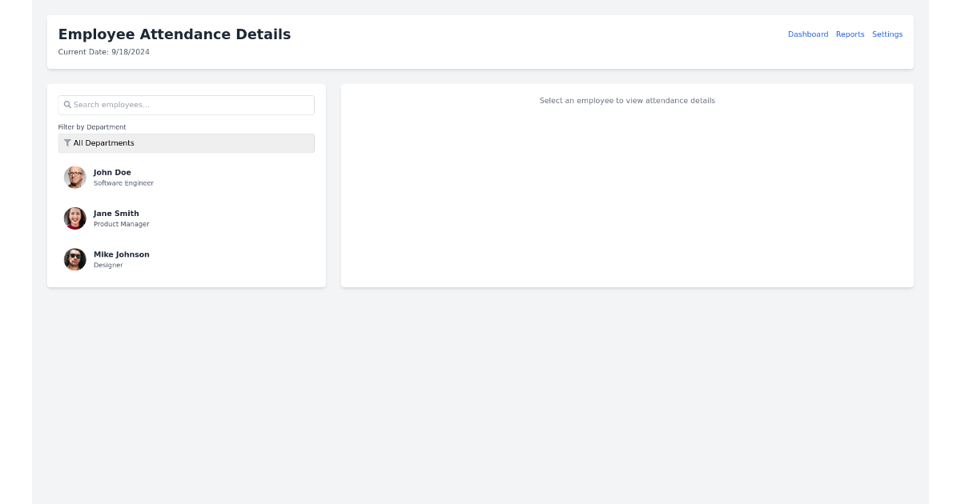The width and height of the screenshot is (961, 504).
Task: Click the Product Manager role text
Action: coord(121,224)
